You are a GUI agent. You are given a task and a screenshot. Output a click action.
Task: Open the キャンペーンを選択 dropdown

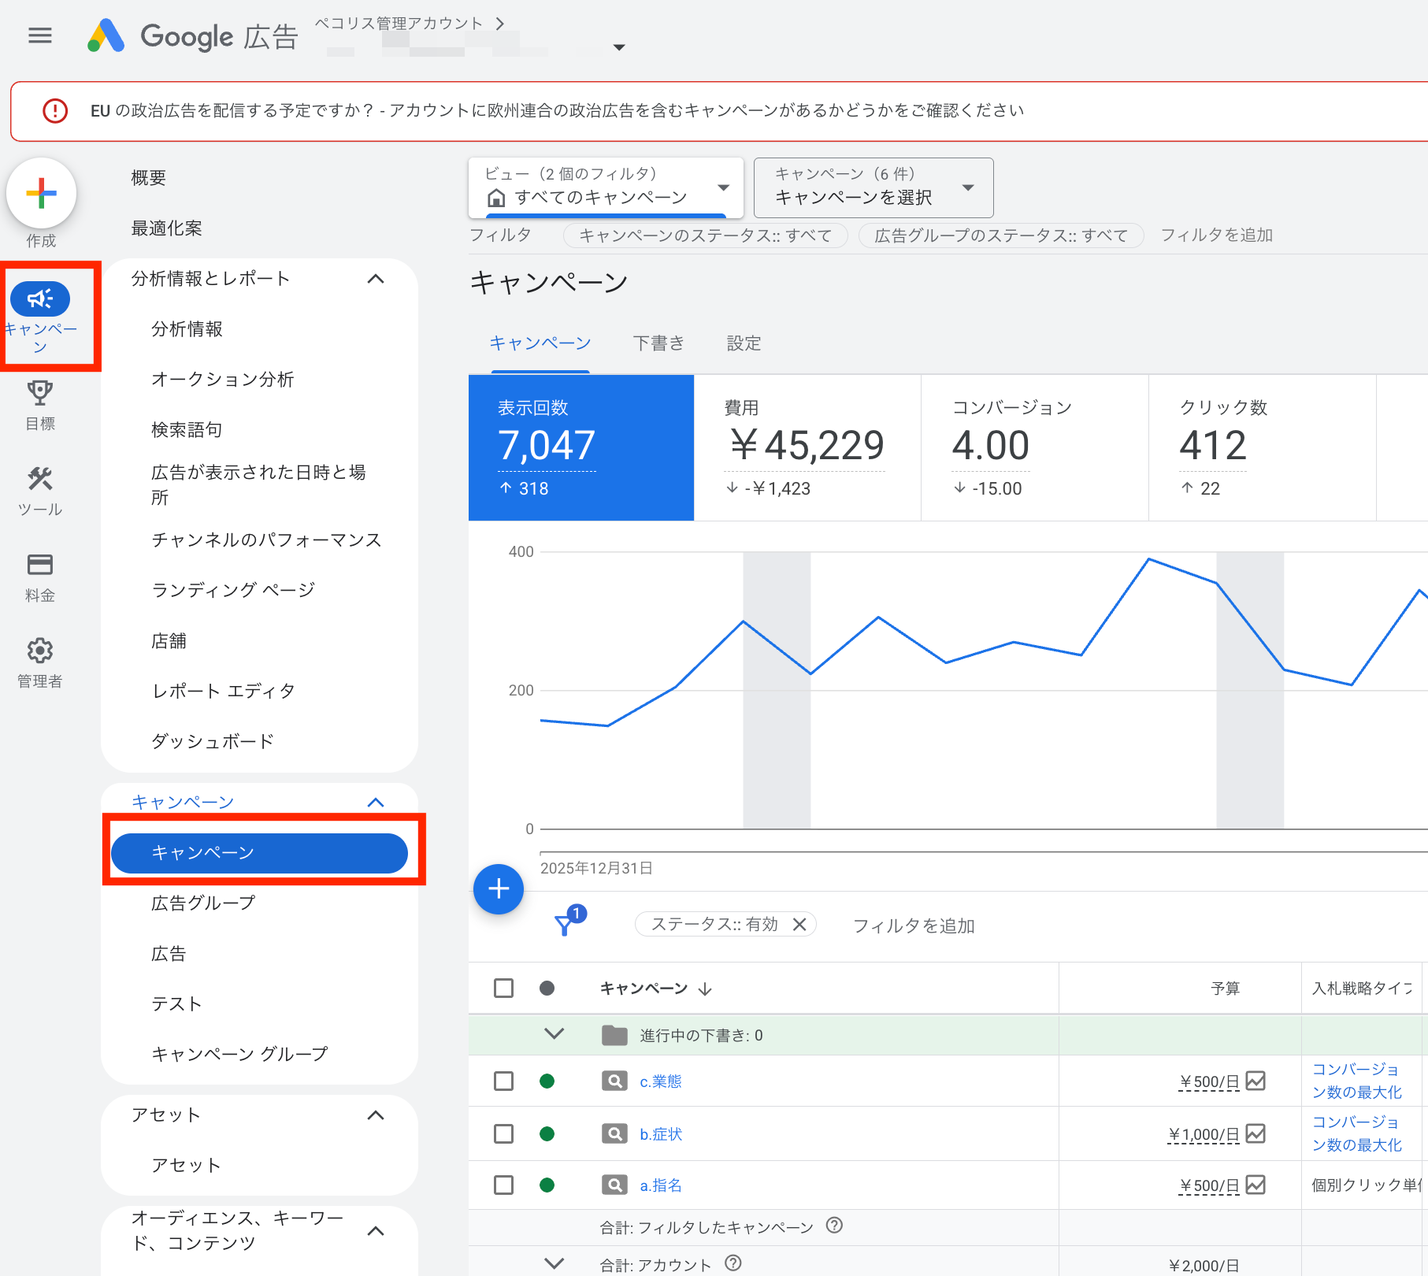[873, 188]
